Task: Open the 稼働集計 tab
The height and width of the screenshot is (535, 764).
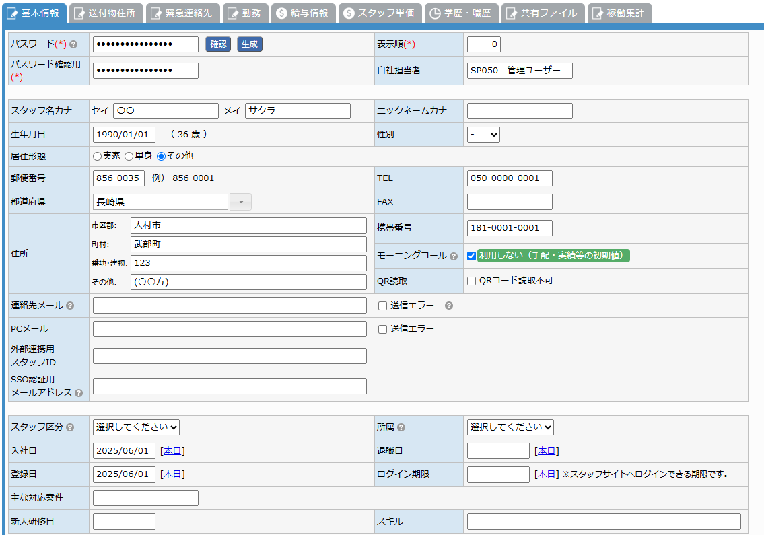Action: pos(619,13)
